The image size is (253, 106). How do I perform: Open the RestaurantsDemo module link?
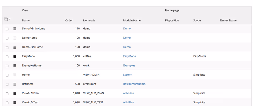[134, 84]
